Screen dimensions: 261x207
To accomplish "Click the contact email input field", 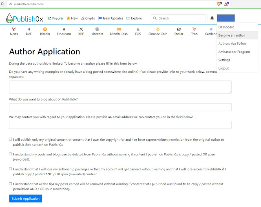I will click(x=120, y=125).
